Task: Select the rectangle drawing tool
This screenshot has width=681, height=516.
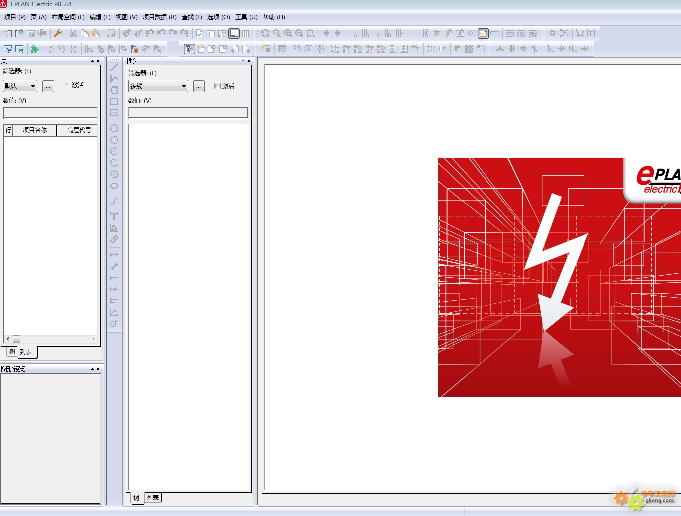Action: [x=114, y=102]
